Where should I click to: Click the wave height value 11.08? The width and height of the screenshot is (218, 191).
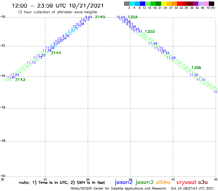50,48
